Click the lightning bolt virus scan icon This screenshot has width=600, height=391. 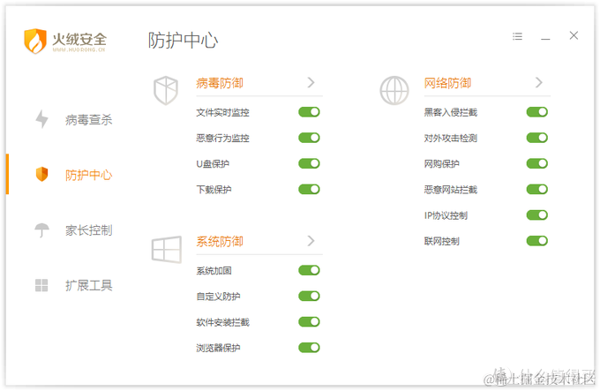[x=41, y=119]
